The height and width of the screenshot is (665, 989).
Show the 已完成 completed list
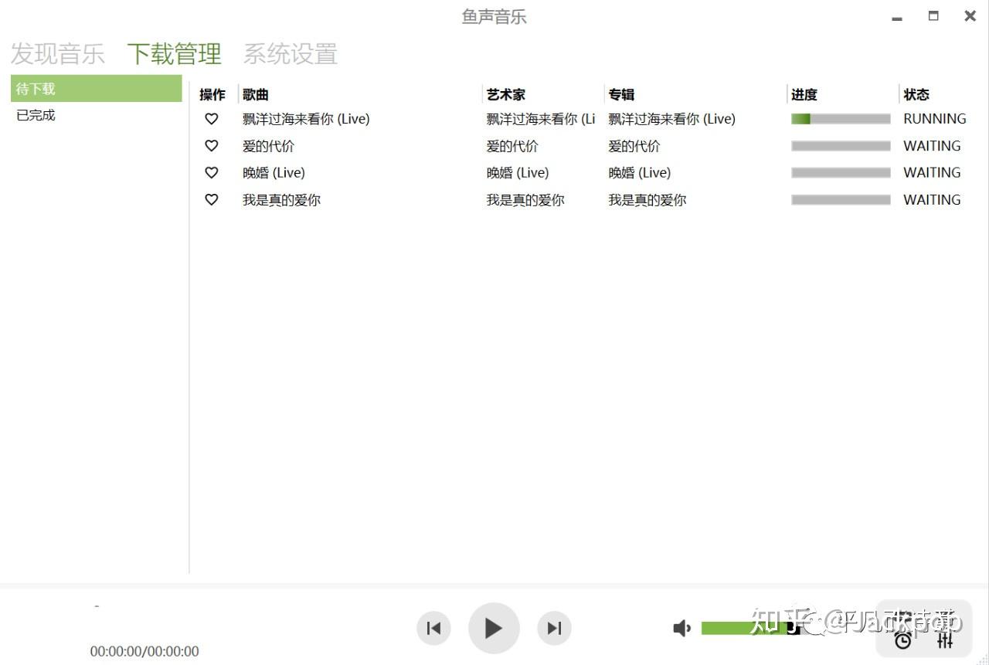[x=97, y=116]
